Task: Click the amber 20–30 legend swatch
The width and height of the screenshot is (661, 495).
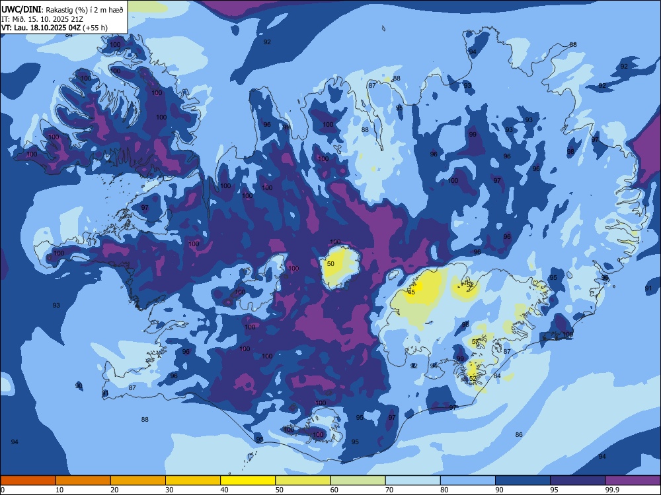Action: 138,480
